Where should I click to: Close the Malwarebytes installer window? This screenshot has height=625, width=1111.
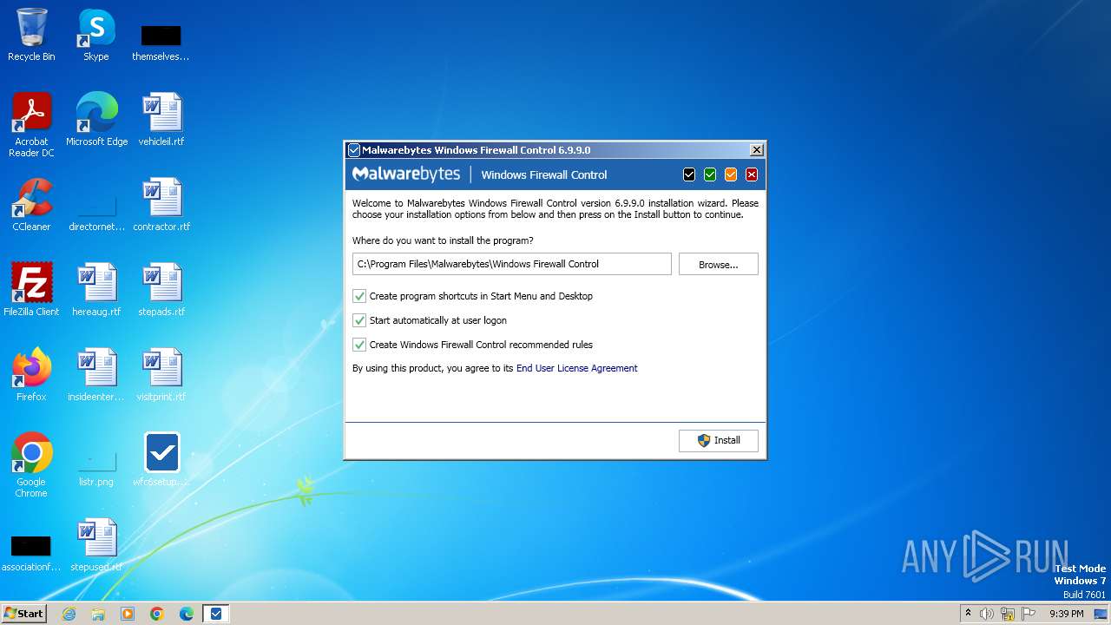pyautogui.click(x=756, y=150)
